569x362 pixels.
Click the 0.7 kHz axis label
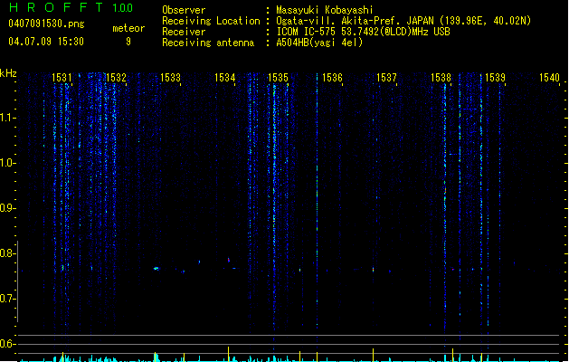(7, 299)
